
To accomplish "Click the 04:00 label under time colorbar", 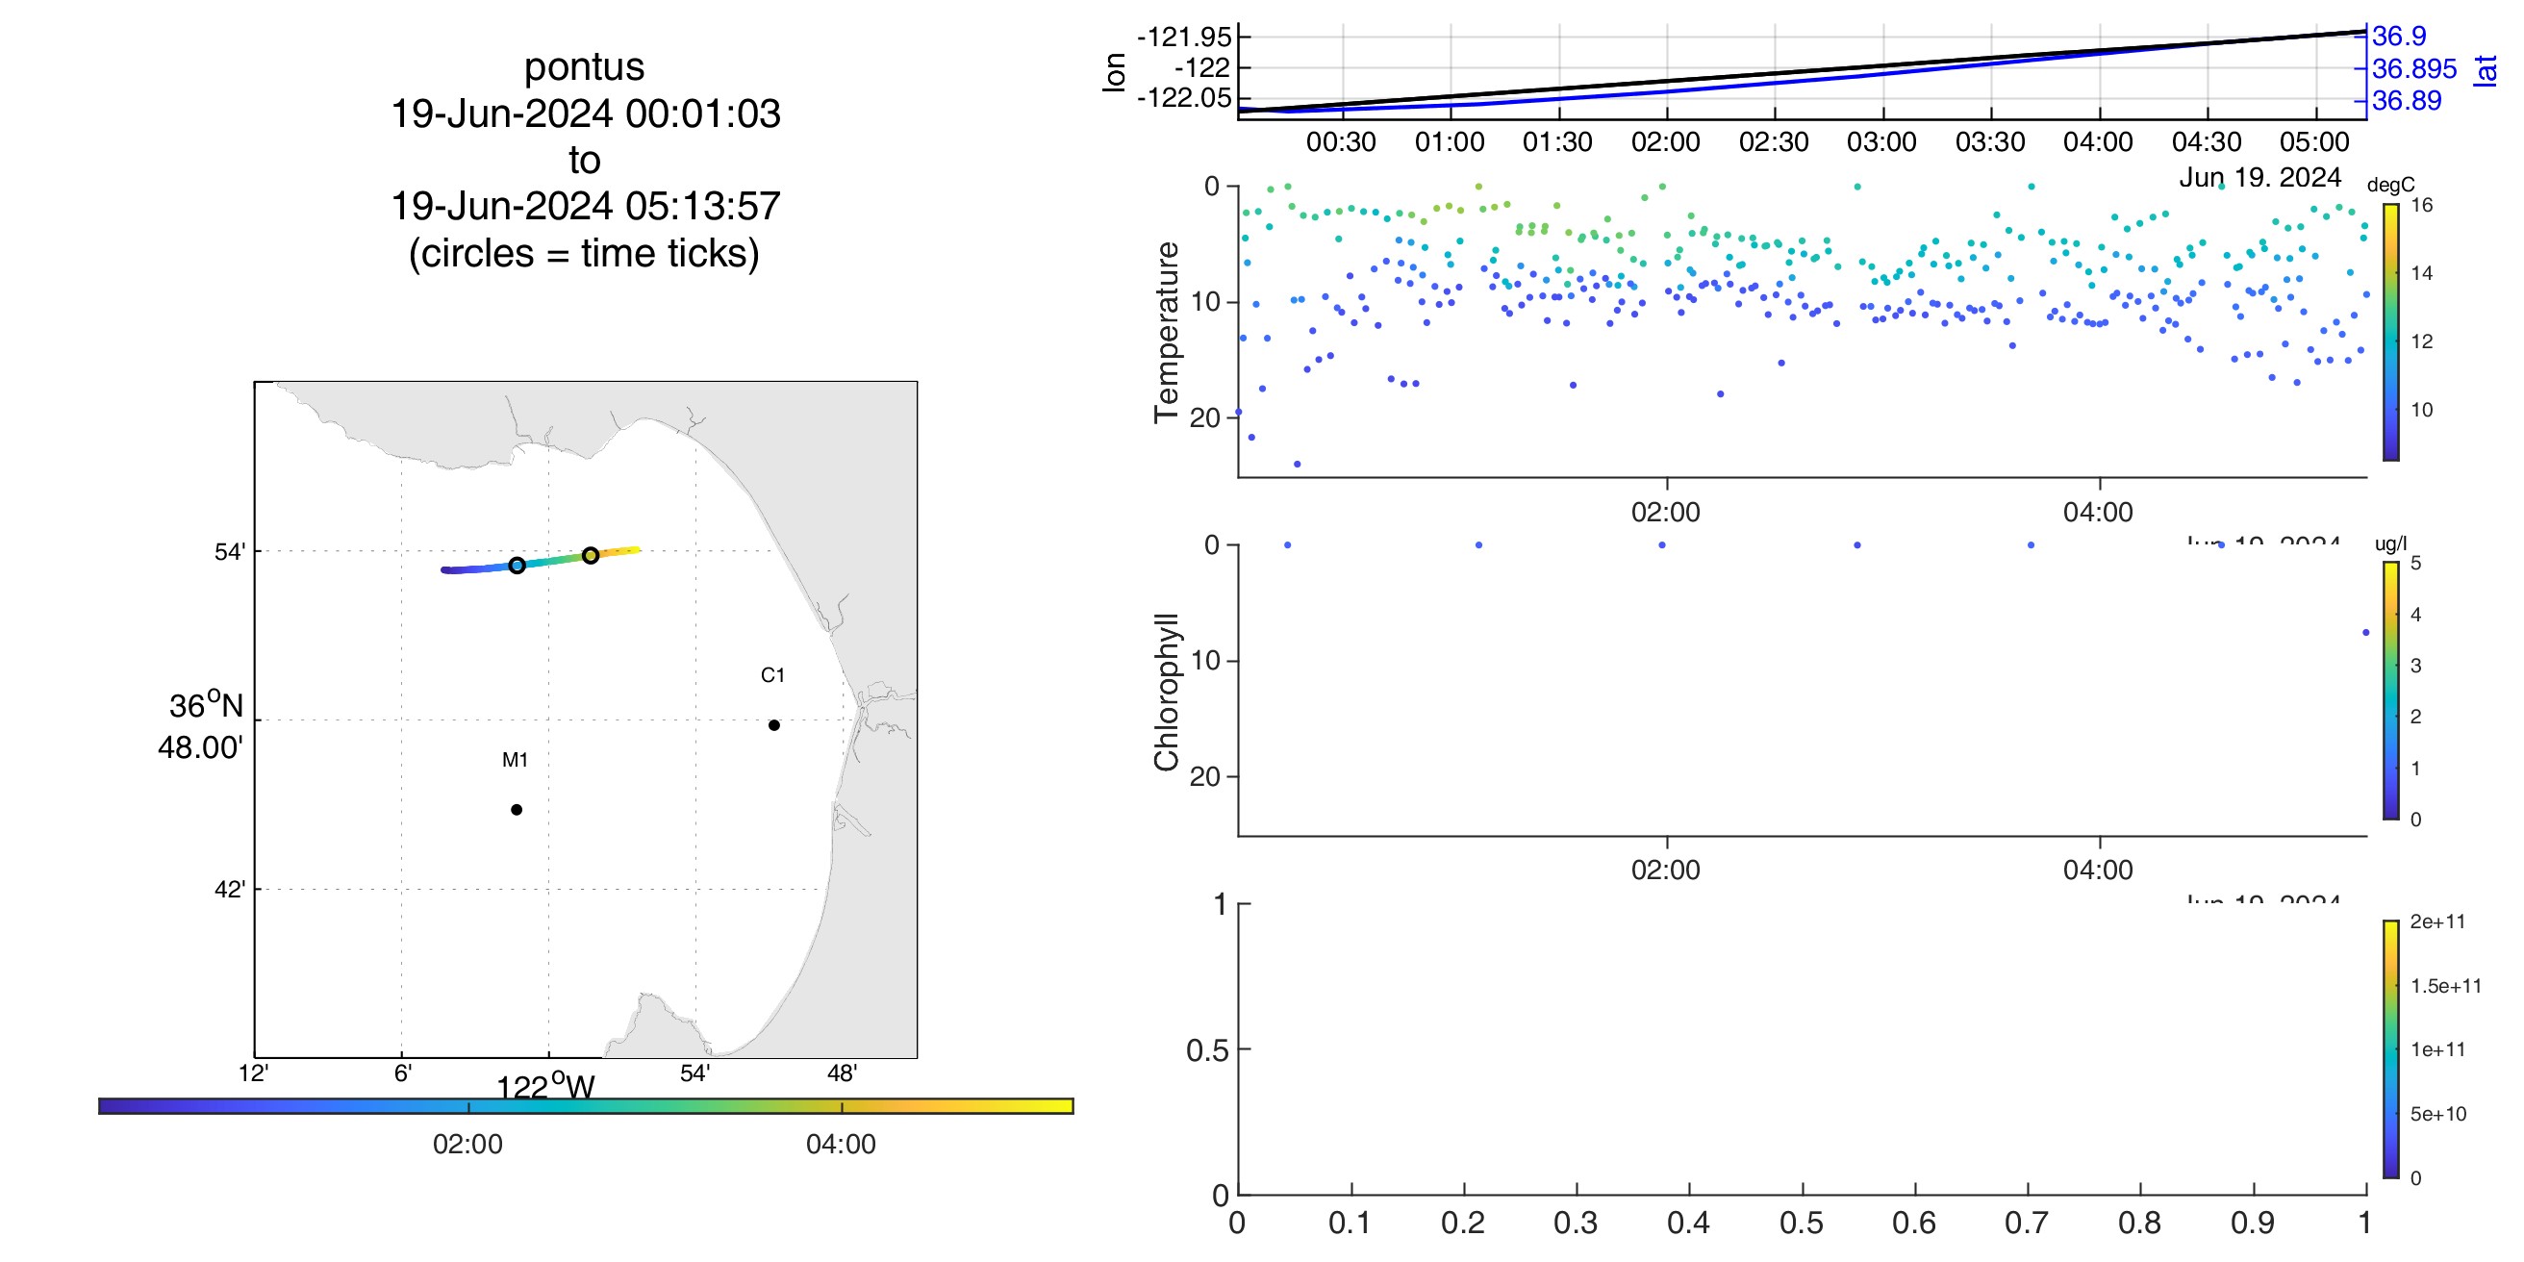I will [841, 1144].
